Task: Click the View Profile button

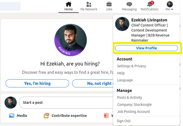Action: [147, 48]
